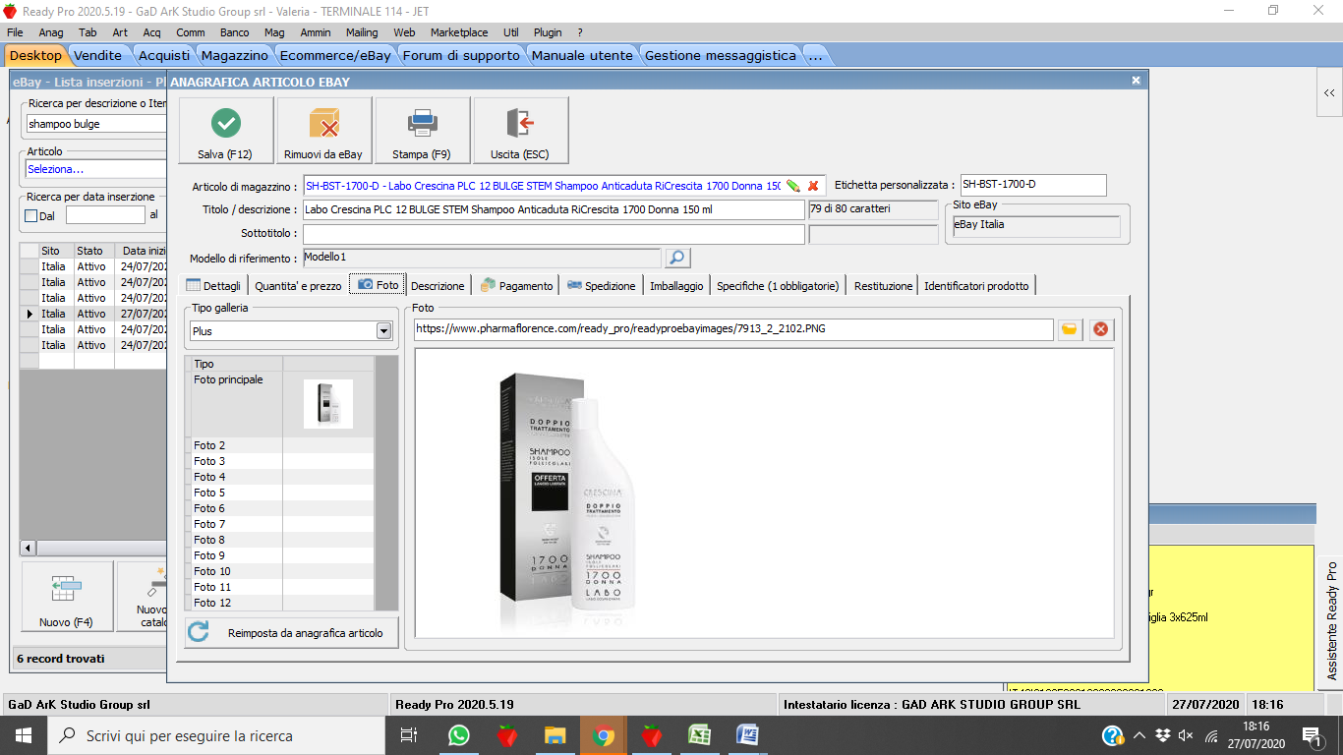1343x755 pixels.
Task: Open the Anag menu
Action: pyautogui.click(x=51, y=32)
